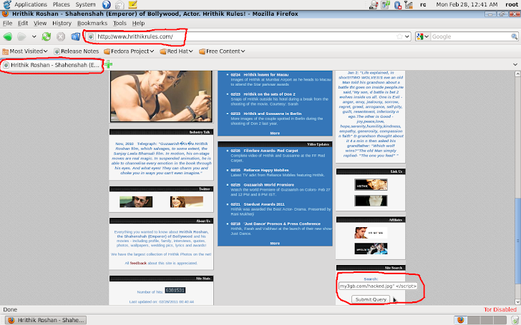Click the top Affiliates banner image

371,233
